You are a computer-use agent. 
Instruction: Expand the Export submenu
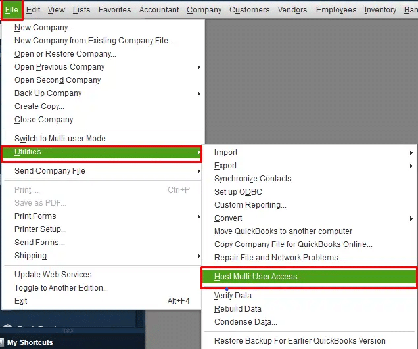tap(310, 166)
